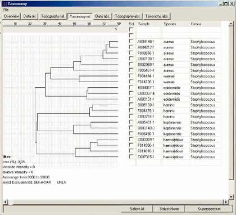The height and width of the screenshot is (215, 236).
Task: Click the sample name F014726-1
Action: click(x=146, y=82)
